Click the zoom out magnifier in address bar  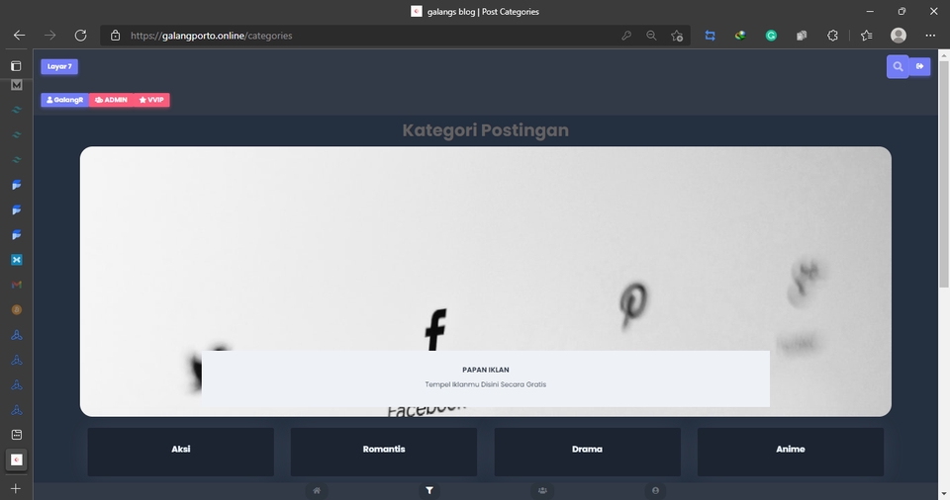tap(651, 36)
